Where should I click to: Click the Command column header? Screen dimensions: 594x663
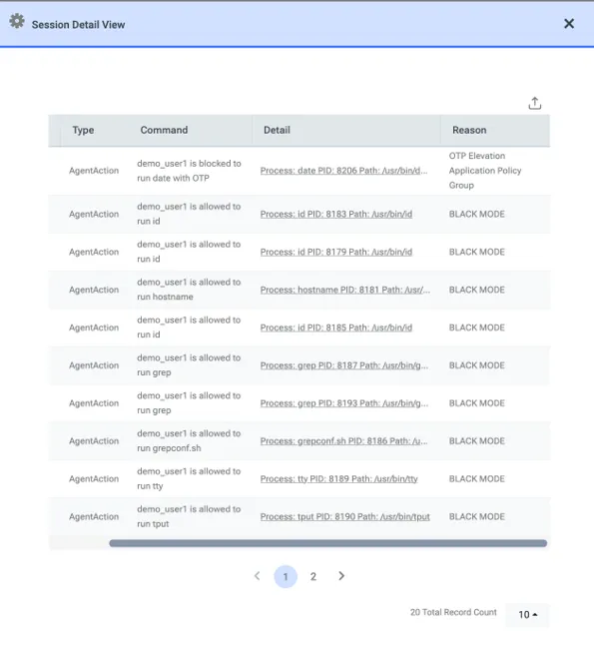click(x=164, y=130)
